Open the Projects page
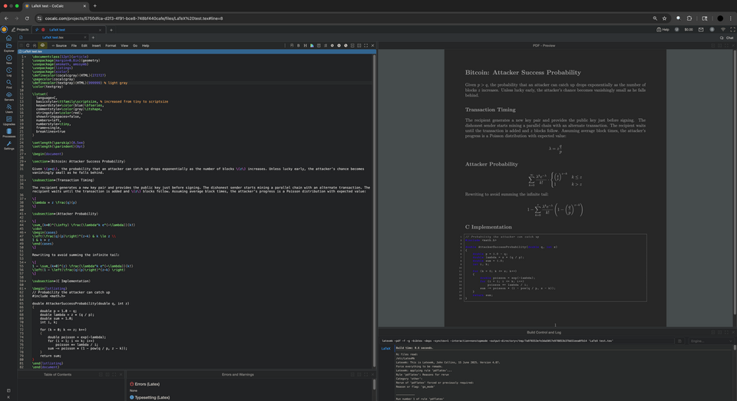 click(x=20, y=30)
